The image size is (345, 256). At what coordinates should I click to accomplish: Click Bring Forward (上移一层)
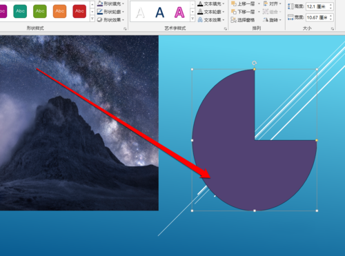[244, 3]
